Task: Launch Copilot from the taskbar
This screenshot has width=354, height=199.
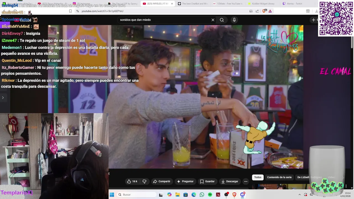Action: tap(169, 195)
